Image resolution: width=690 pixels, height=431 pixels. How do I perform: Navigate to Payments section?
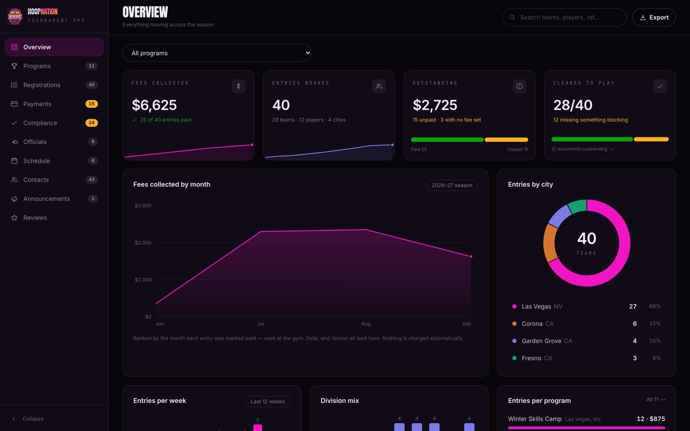click(54, 104)
